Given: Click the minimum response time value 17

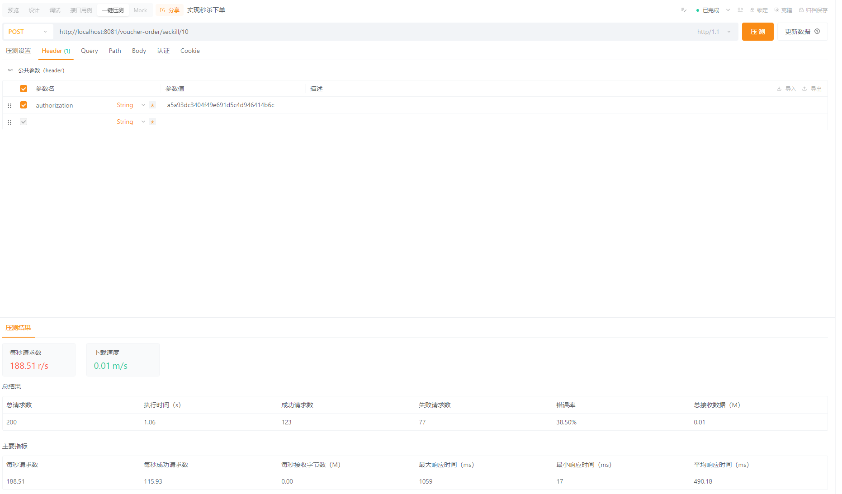Looking at the screenshot, I should (560, 481).
